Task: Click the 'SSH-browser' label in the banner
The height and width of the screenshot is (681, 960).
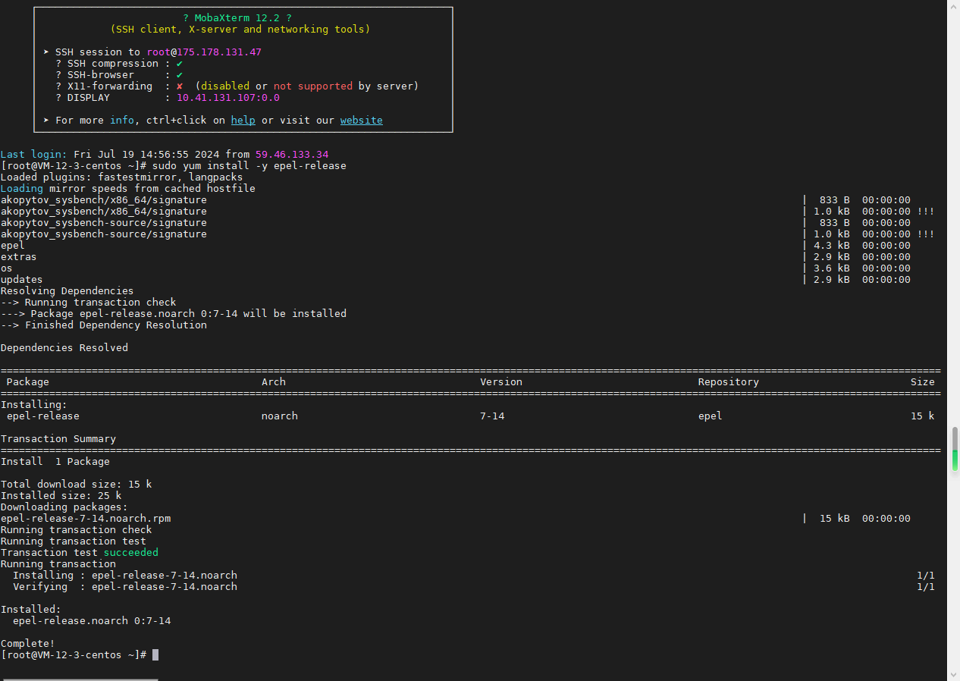Action: click(101, 75)
